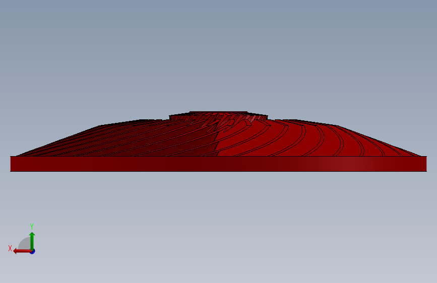Click the red X axis arrow
The image size is (437, 283).
(22, 251)
